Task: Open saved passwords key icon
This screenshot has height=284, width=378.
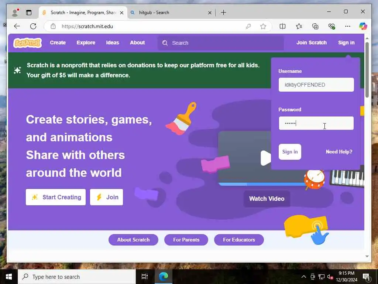Action: click(x=248, y=26)
